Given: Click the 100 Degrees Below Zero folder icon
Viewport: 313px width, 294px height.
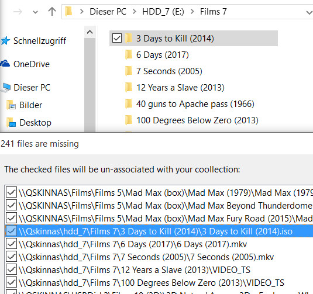Looking at the screenshot, I should tap(129, 120).
